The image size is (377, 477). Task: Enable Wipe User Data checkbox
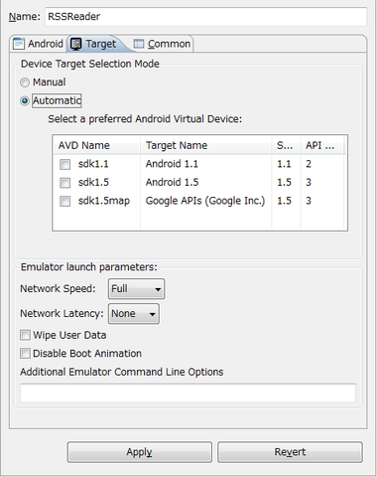25,335
